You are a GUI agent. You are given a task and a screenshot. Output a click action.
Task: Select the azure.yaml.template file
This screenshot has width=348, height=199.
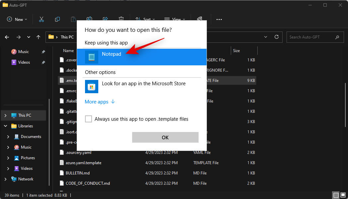coord(83,163)
